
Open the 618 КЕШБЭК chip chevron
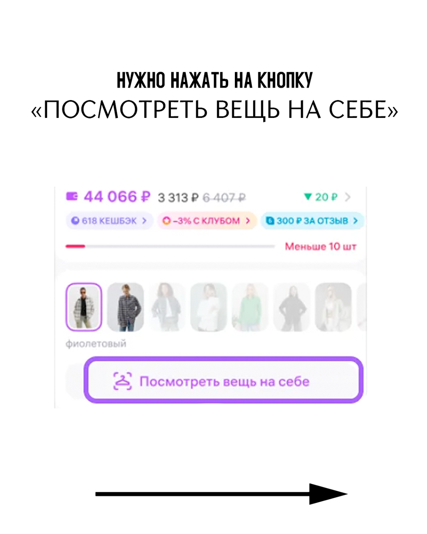pyautogui.click(x=144, y=221)
